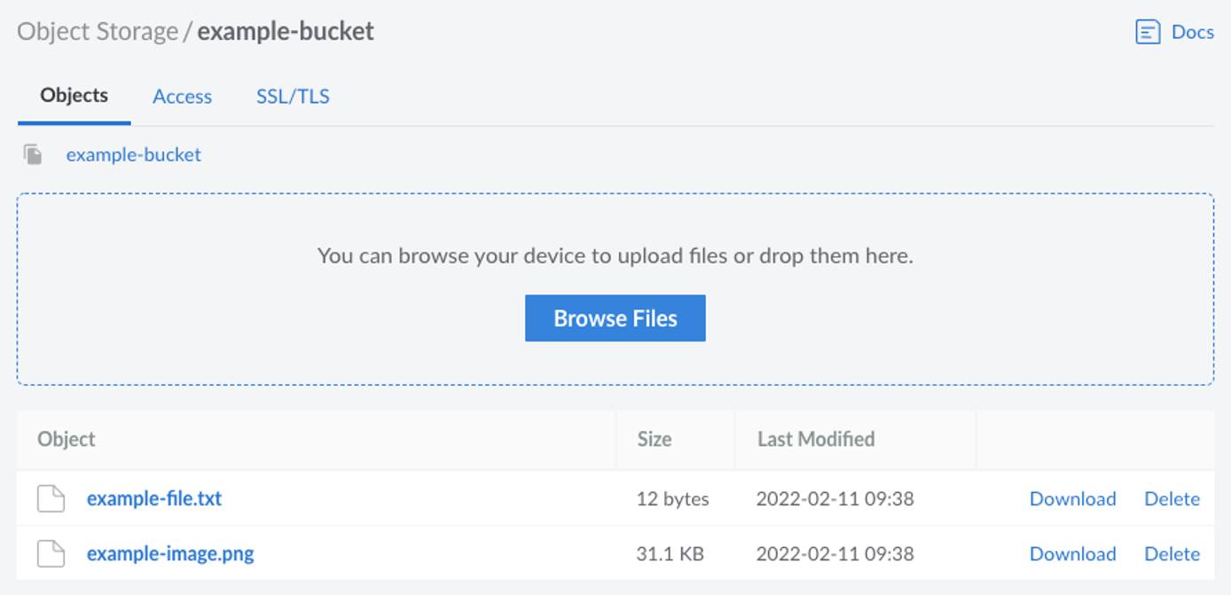This screenshot has height=595, width=1231.
Task: Select the Objects tab
Action: tap(74, 96)
